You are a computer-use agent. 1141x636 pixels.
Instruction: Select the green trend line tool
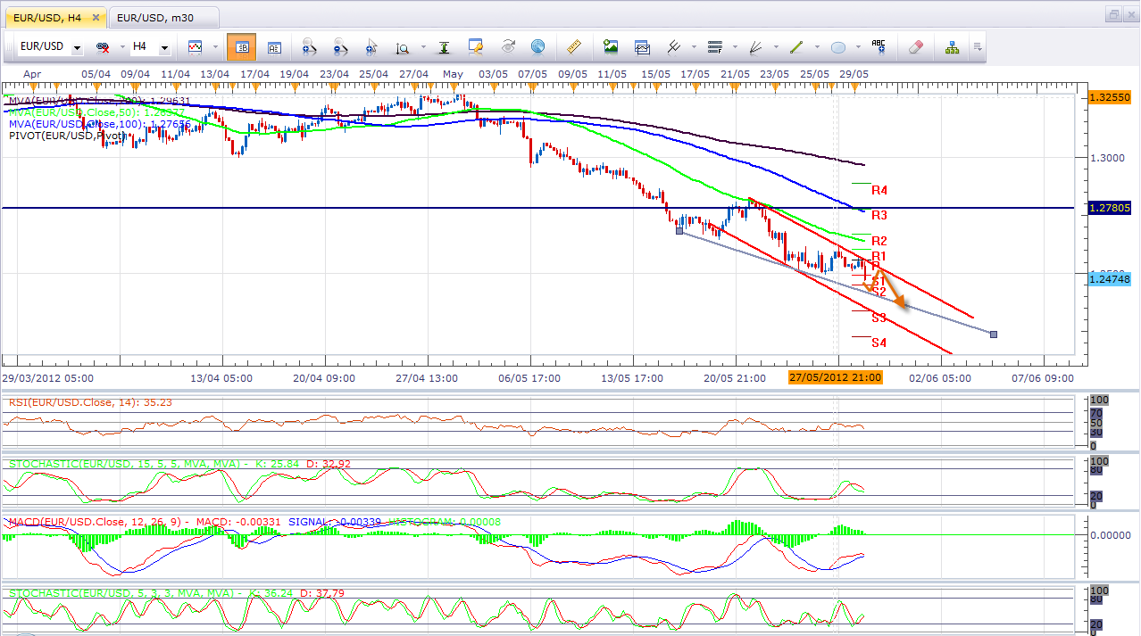[x=796, y=46]
